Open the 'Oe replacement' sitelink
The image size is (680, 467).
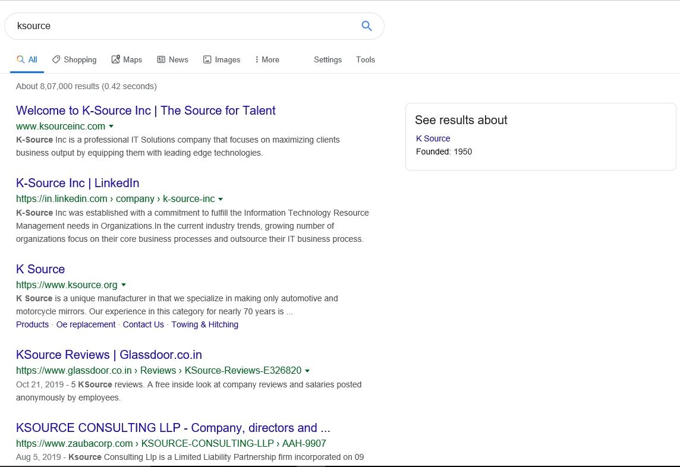coord(86,324)
